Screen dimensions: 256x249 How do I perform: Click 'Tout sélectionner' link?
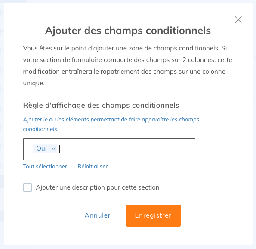pyautogui.click(x=45, y=166)
